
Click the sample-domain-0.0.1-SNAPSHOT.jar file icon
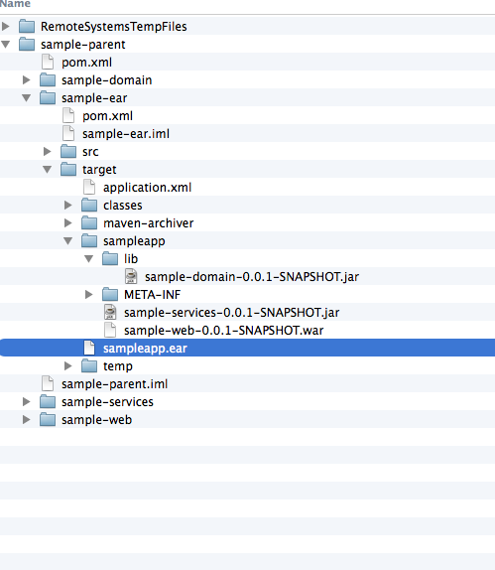[131, 277]
